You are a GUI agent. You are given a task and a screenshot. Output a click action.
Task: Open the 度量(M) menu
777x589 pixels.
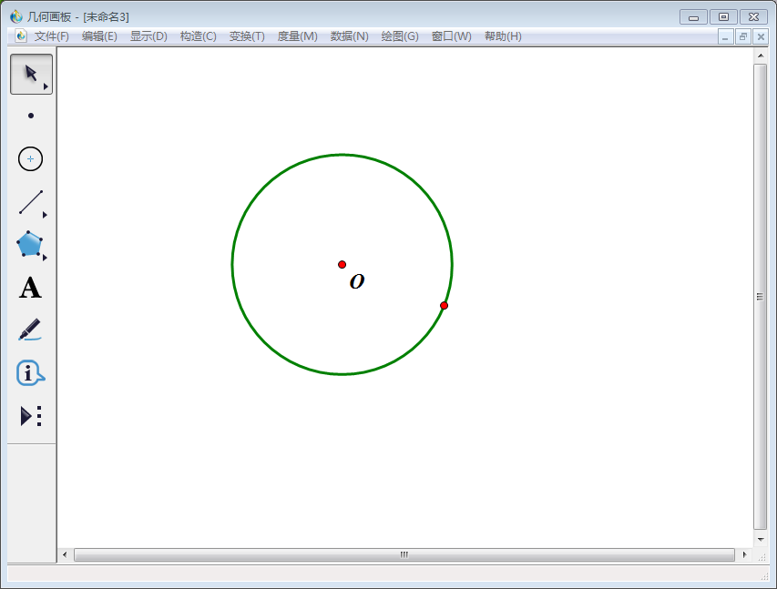[x=297, y=36]
